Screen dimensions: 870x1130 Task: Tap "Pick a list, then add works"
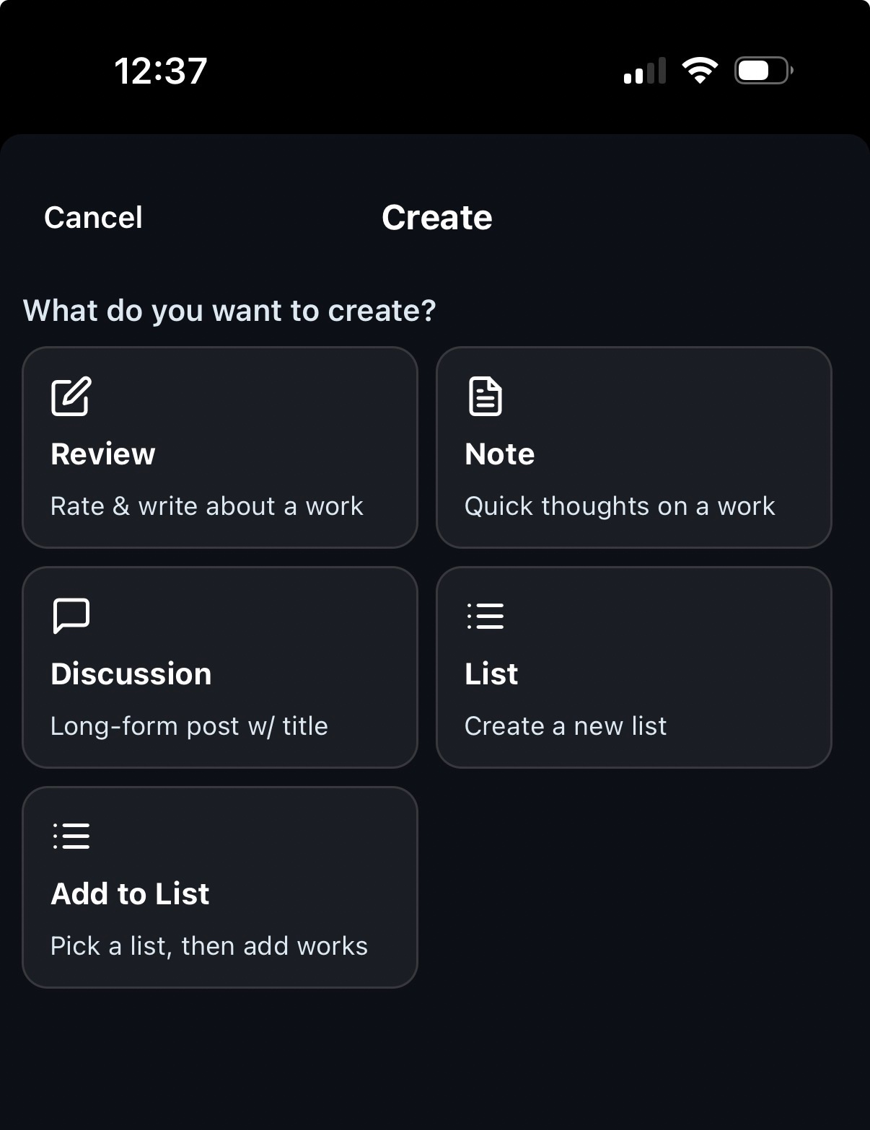point(209,946)
